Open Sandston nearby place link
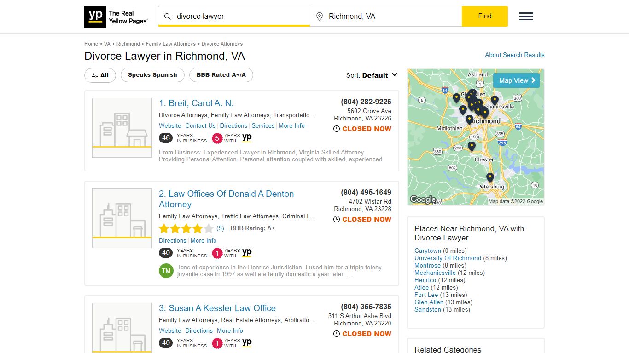The width and height of the screenshot is (629, 353). pos(428,309)
